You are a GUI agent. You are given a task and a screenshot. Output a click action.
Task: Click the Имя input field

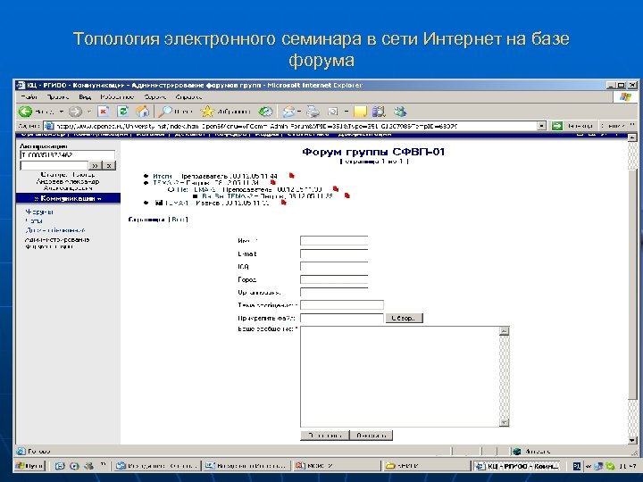[334, 241]
